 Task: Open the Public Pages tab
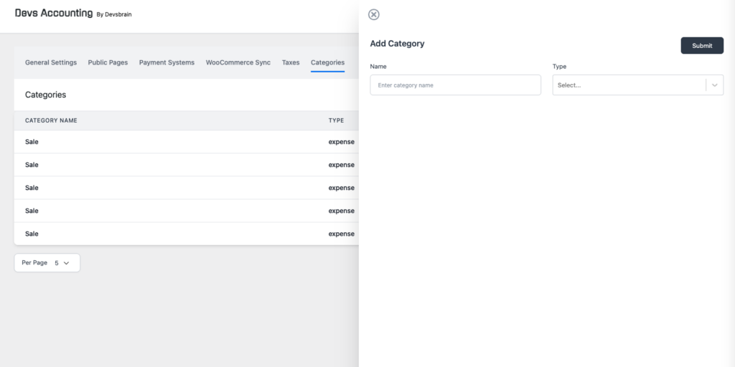point(108,62)
